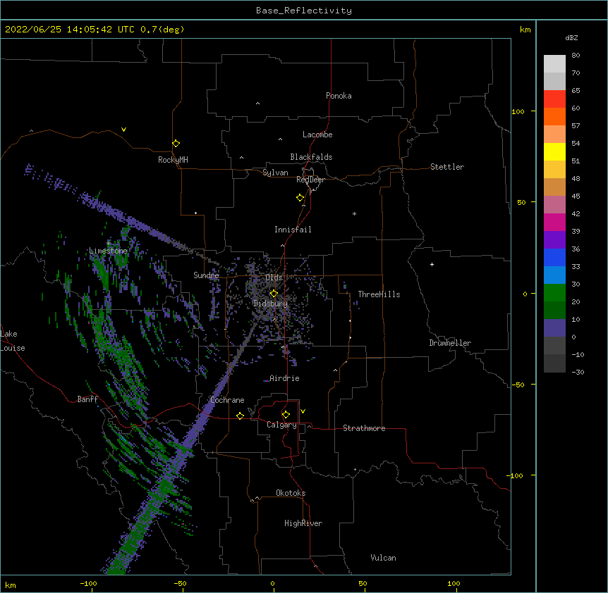Select the yellow diamond marker just south of RedDeer
The height and width of the screenshot is (593, 608).
pyautogui.click(x=300, y=198)
